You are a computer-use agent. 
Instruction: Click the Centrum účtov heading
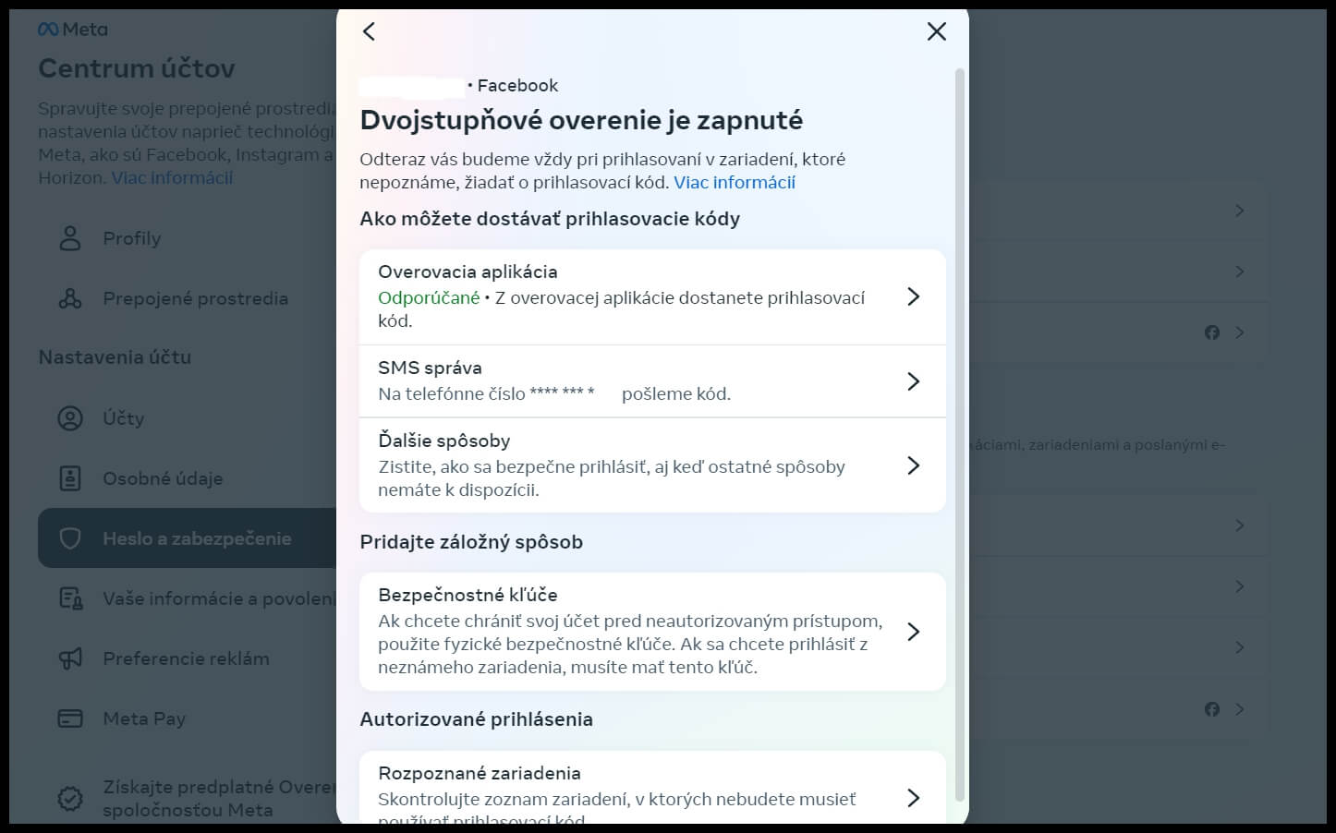[137, 68]
